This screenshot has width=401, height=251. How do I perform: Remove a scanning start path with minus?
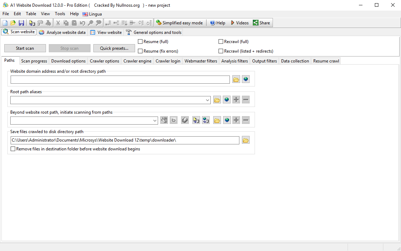(246, 120)
